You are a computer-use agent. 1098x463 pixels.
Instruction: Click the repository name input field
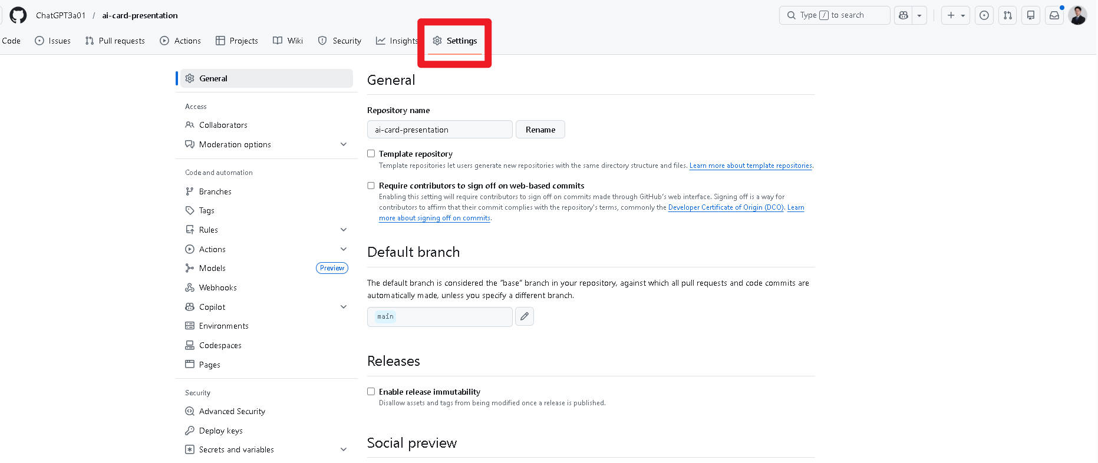(439, 130)
